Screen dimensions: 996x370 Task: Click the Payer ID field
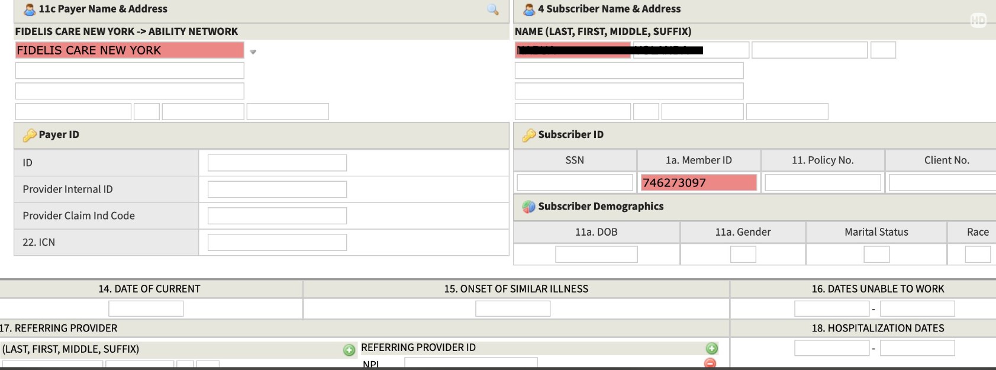click(x=277, y=163)
